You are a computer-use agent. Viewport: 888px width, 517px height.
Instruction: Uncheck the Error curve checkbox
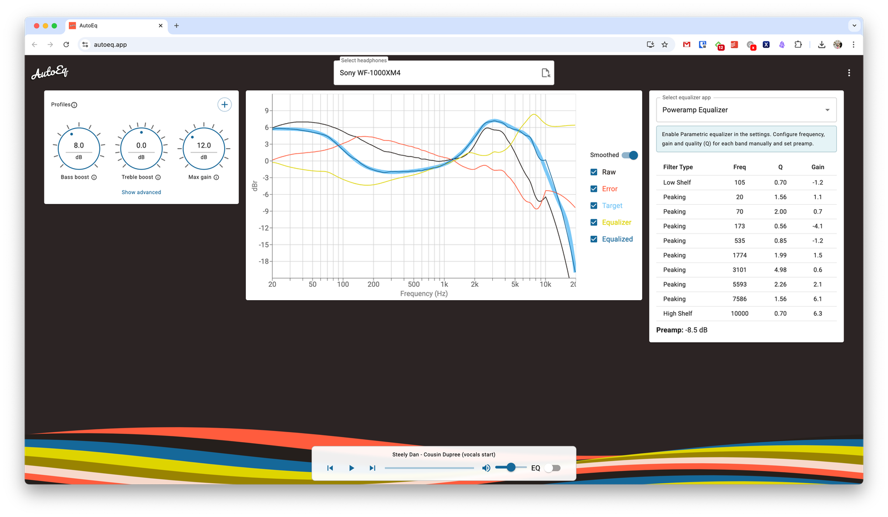click(594, 189)
